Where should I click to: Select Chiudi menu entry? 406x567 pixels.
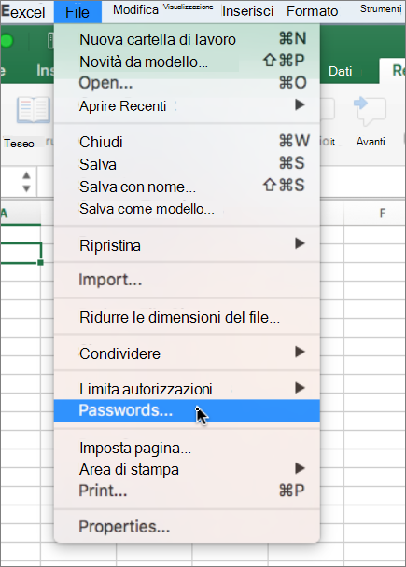pyautogui.click(x=187, y=142)
